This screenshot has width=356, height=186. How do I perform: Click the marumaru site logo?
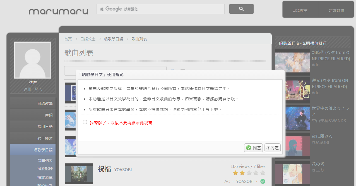[58, 11]
